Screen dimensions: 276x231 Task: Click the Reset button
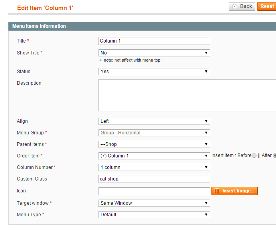[267, 6]
